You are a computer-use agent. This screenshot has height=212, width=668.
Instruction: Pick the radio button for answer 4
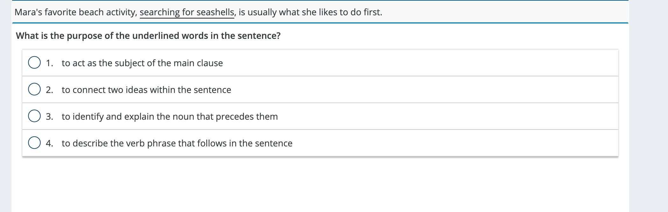pos(34,143)
